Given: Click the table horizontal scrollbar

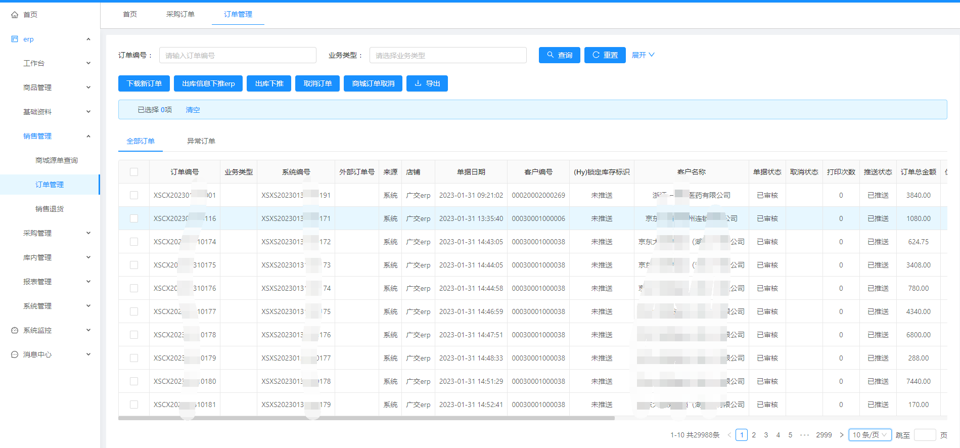Looking at the screenshot, I should point(367,418).
